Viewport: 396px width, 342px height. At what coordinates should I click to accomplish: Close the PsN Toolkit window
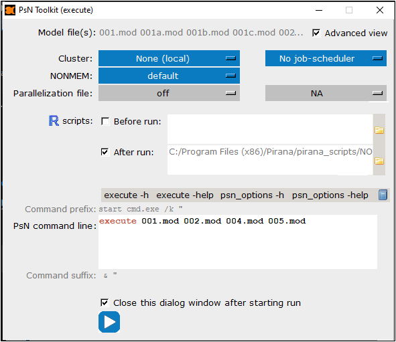pyautogui.click(x=380, y=10)
